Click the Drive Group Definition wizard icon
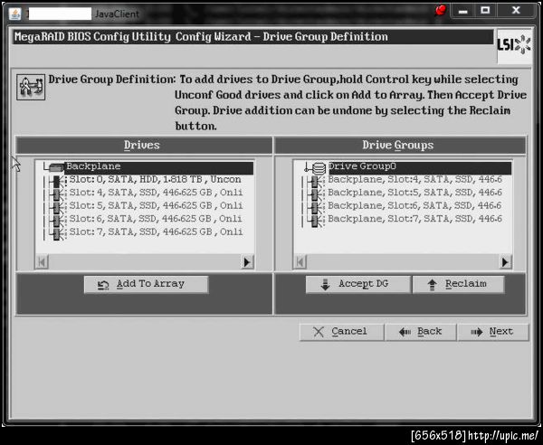This screenshot has width=543, height=445. pyautogui.click(x=31, y=87)
